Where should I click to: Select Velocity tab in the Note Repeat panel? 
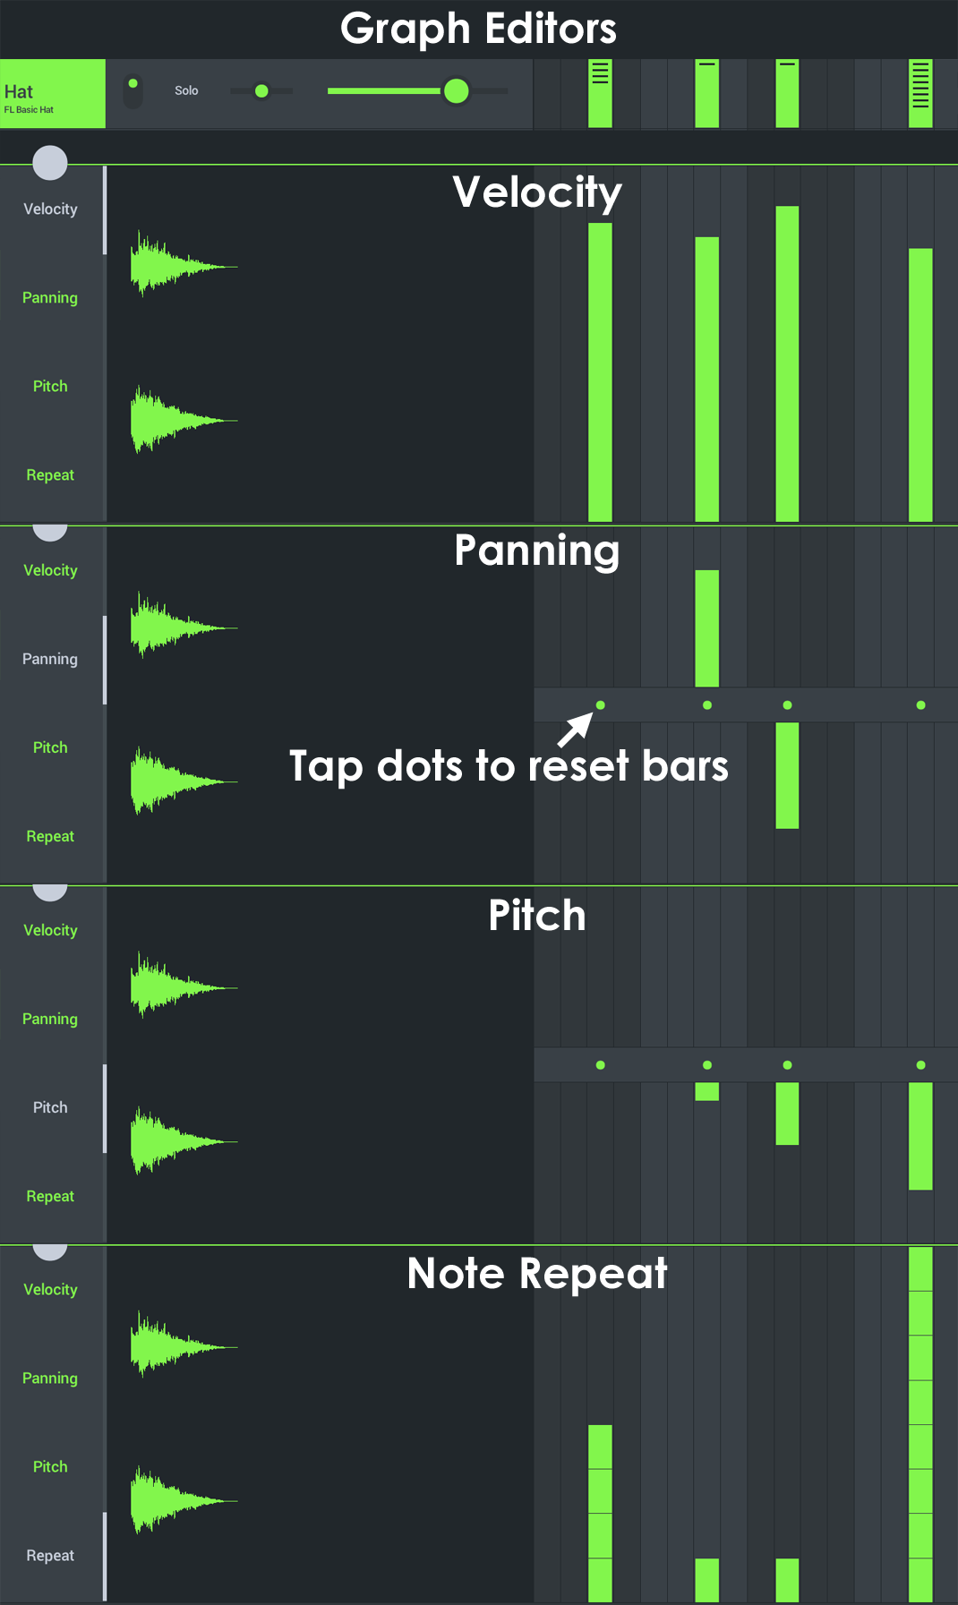click(50, 1290)
